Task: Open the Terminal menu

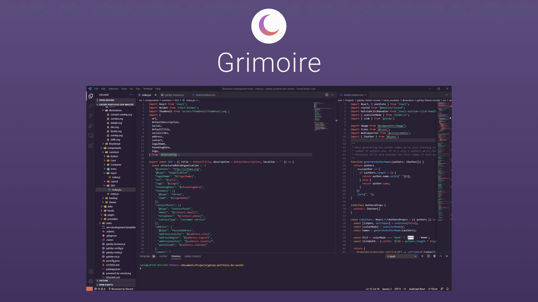Action: coord(148,89)
